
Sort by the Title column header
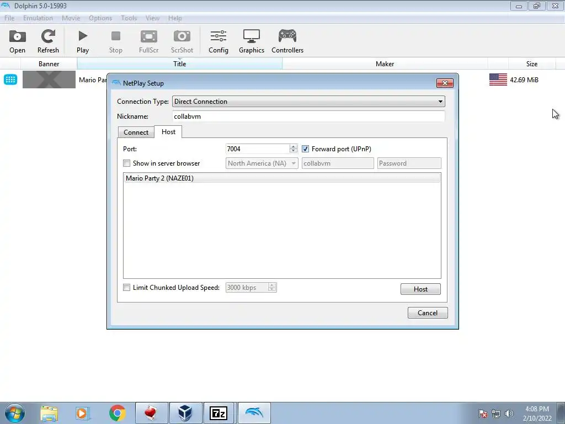point(179,64)
